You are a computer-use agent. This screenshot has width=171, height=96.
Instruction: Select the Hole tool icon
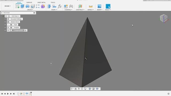coord(33,6)
